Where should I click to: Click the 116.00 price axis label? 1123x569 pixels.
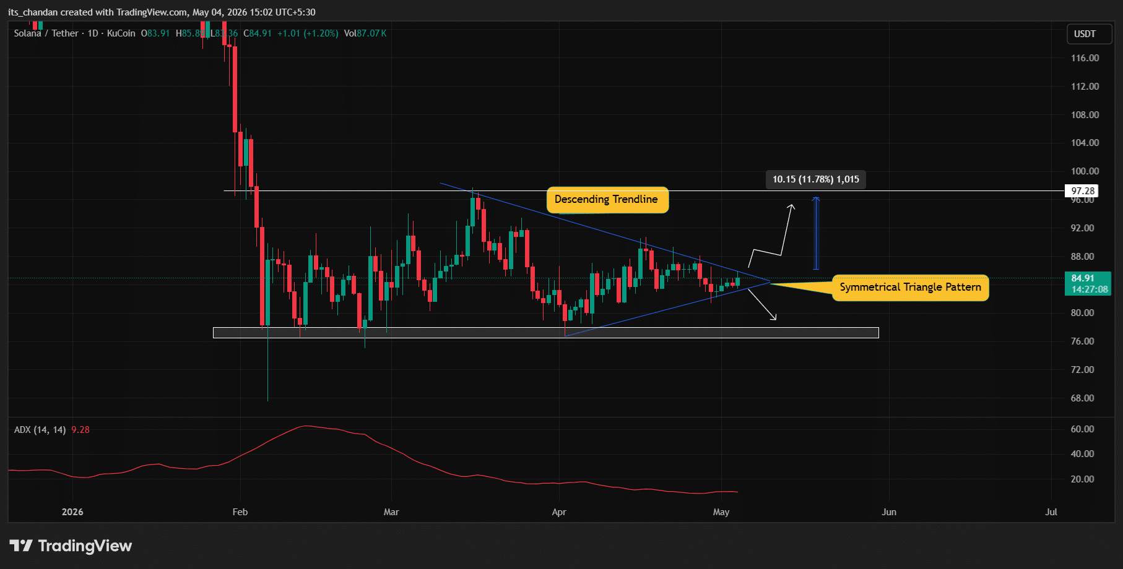click(1085, 58)
